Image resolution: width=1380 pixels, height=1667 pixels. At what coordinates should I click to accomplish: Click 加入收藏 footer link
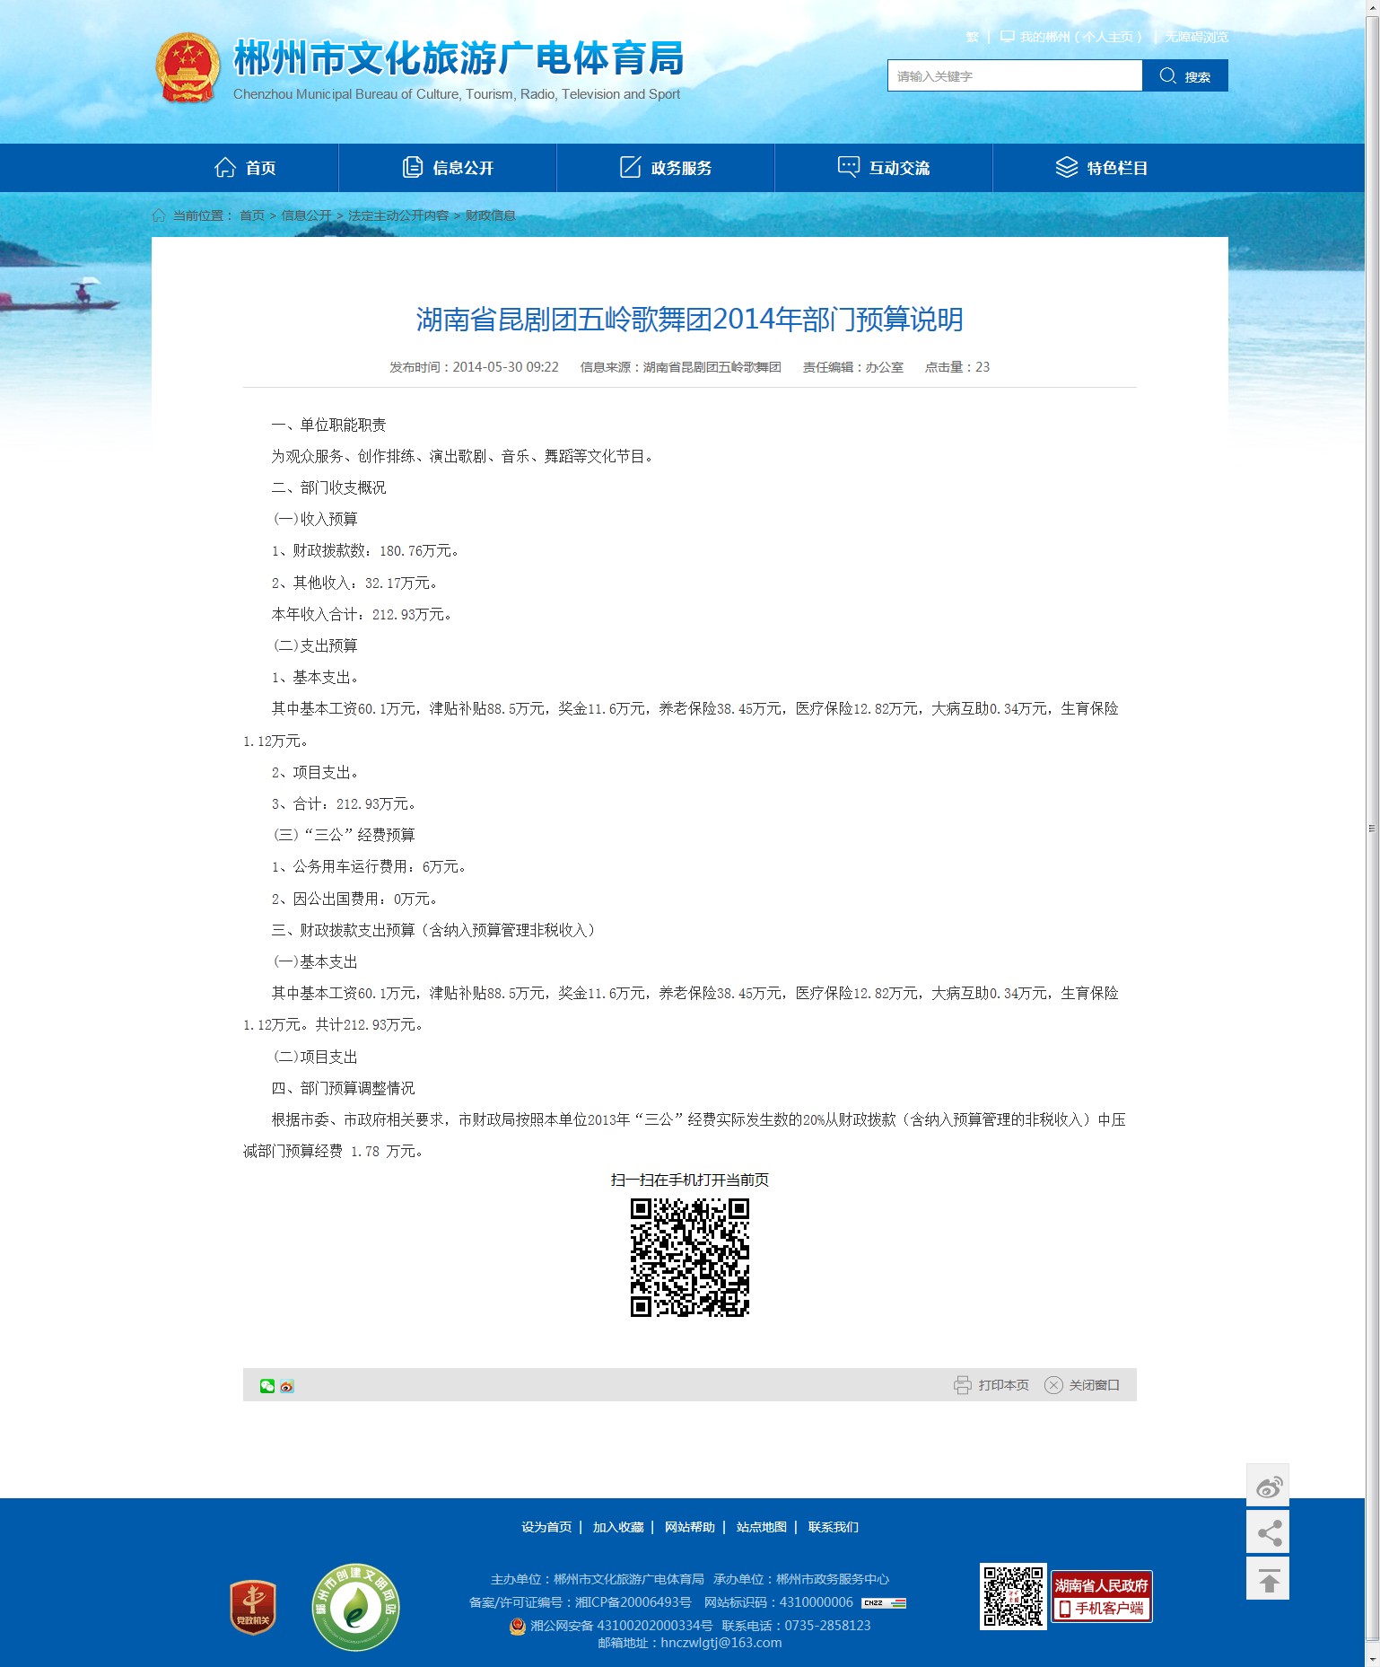618,1527
